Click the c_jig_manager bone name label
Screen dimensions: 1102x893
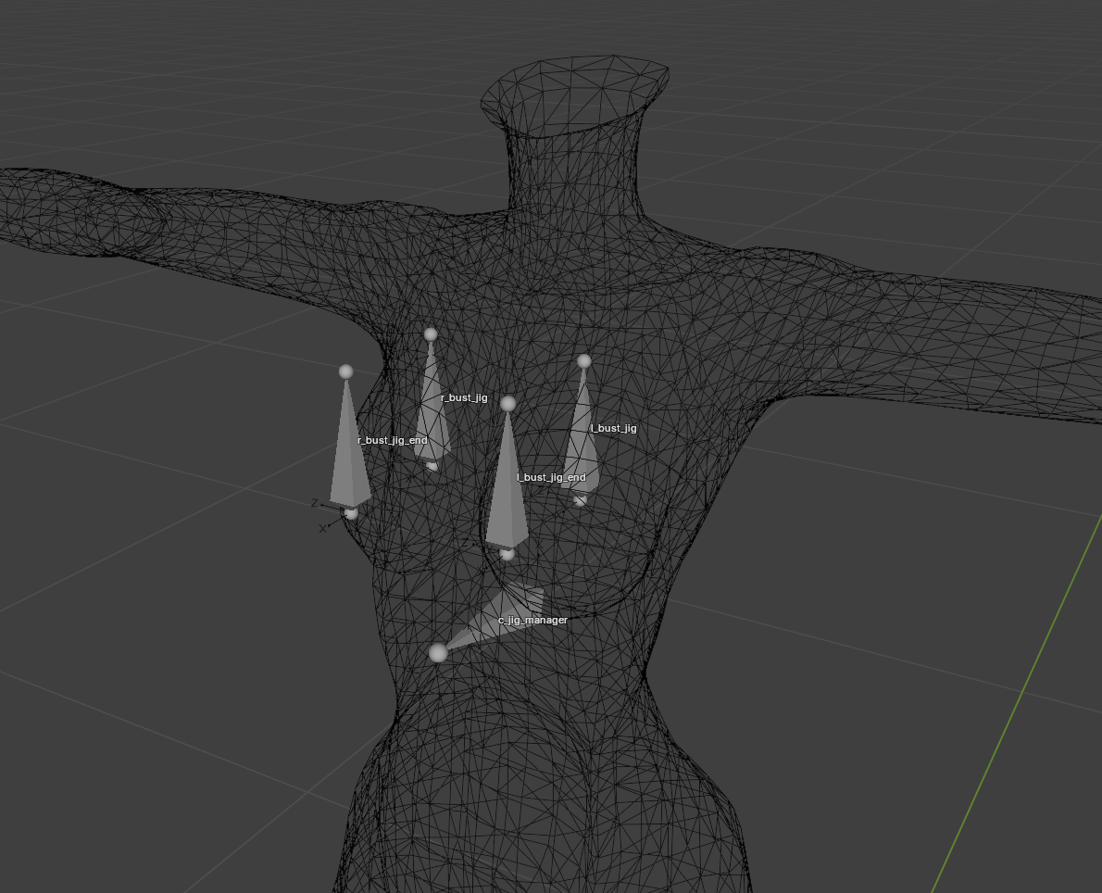(x=532, y=620)
